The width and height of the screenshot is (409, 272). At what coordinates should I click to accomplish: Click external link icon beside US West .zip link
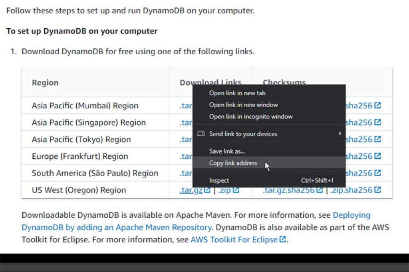click(236, 189)
